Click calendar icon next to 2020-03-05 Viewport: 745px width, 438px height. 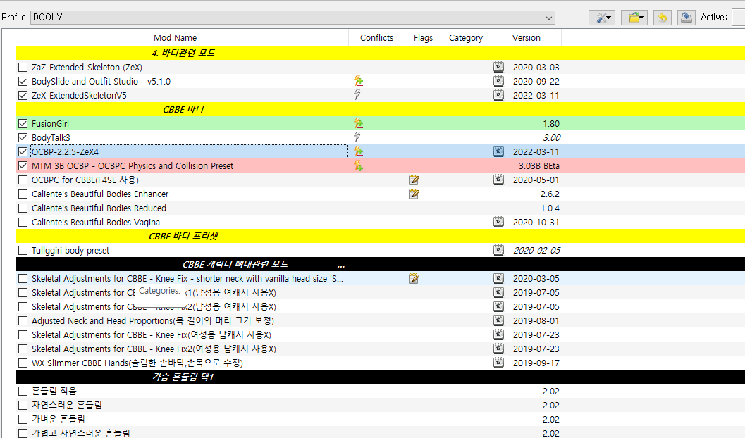point(498,278)
